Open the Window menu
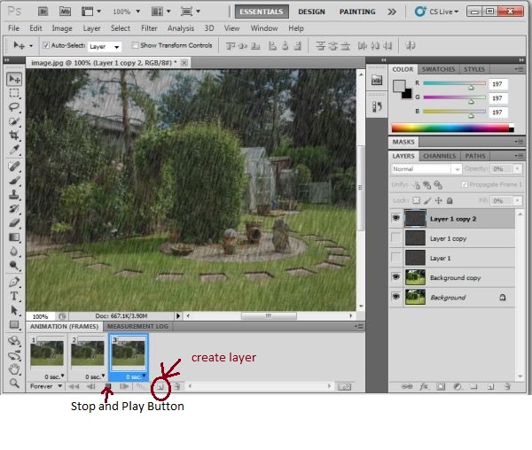The width and height of the screenshot is (532, 450). point(264,28)
